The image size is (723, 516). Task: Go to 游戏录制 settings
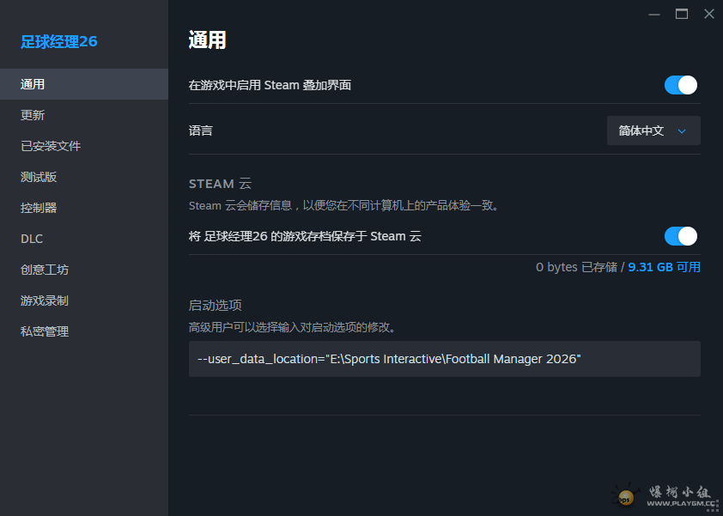tap(45, 300)
